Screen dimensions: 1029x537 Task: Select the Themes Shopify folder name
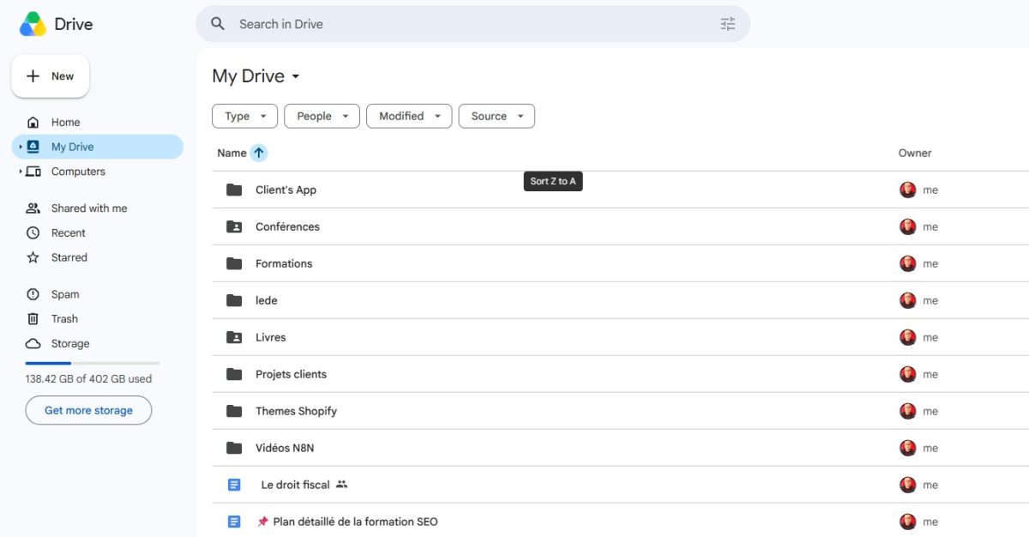(x=296, y=411)
